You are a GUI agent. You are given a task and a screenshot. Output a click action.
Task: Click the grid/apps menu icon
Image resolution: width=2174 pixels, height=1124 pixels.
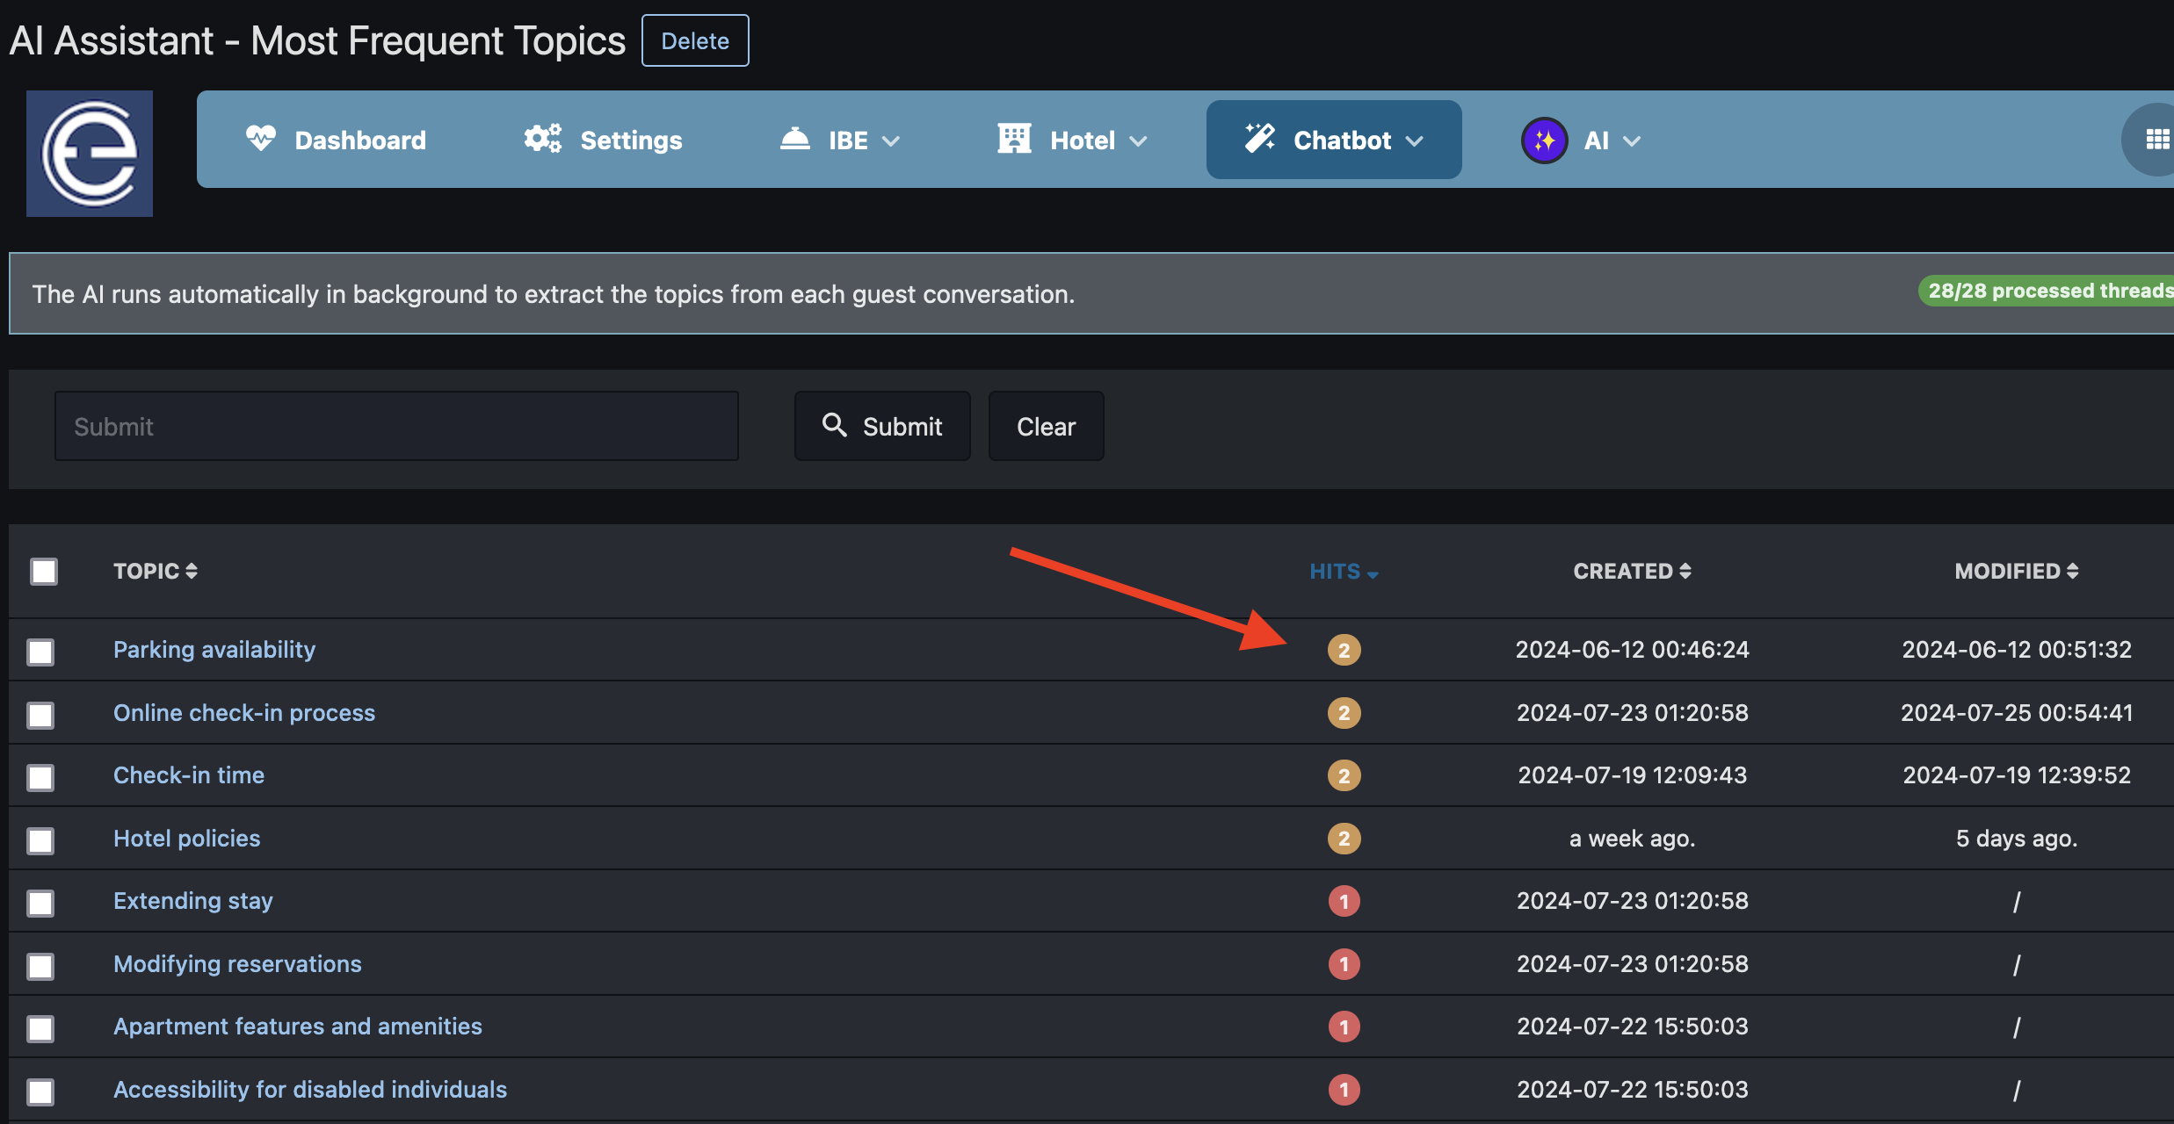point(2156,139)
